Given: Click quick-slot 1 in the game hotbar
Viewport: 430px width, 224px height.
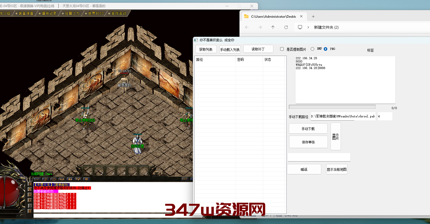Looking at the screenshot, I should pos(88,171).
